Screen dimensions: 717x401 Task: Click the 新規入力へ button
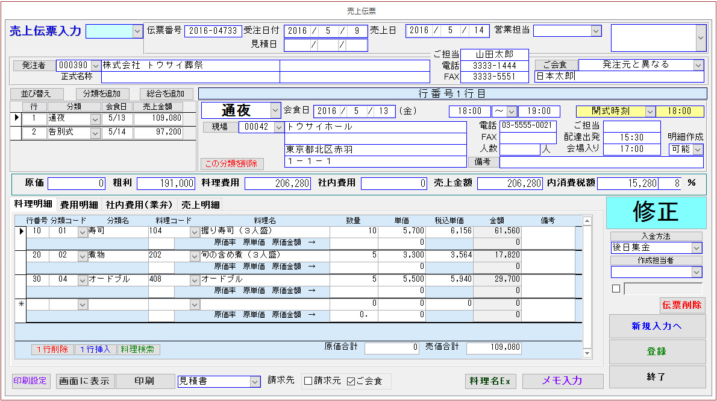click(x=657, y=326)
